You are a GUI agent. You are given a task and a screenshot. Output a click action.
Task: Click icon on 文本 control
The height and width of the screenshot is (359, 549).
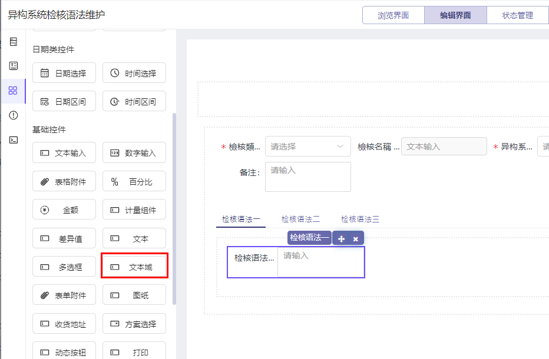(114, 238)
